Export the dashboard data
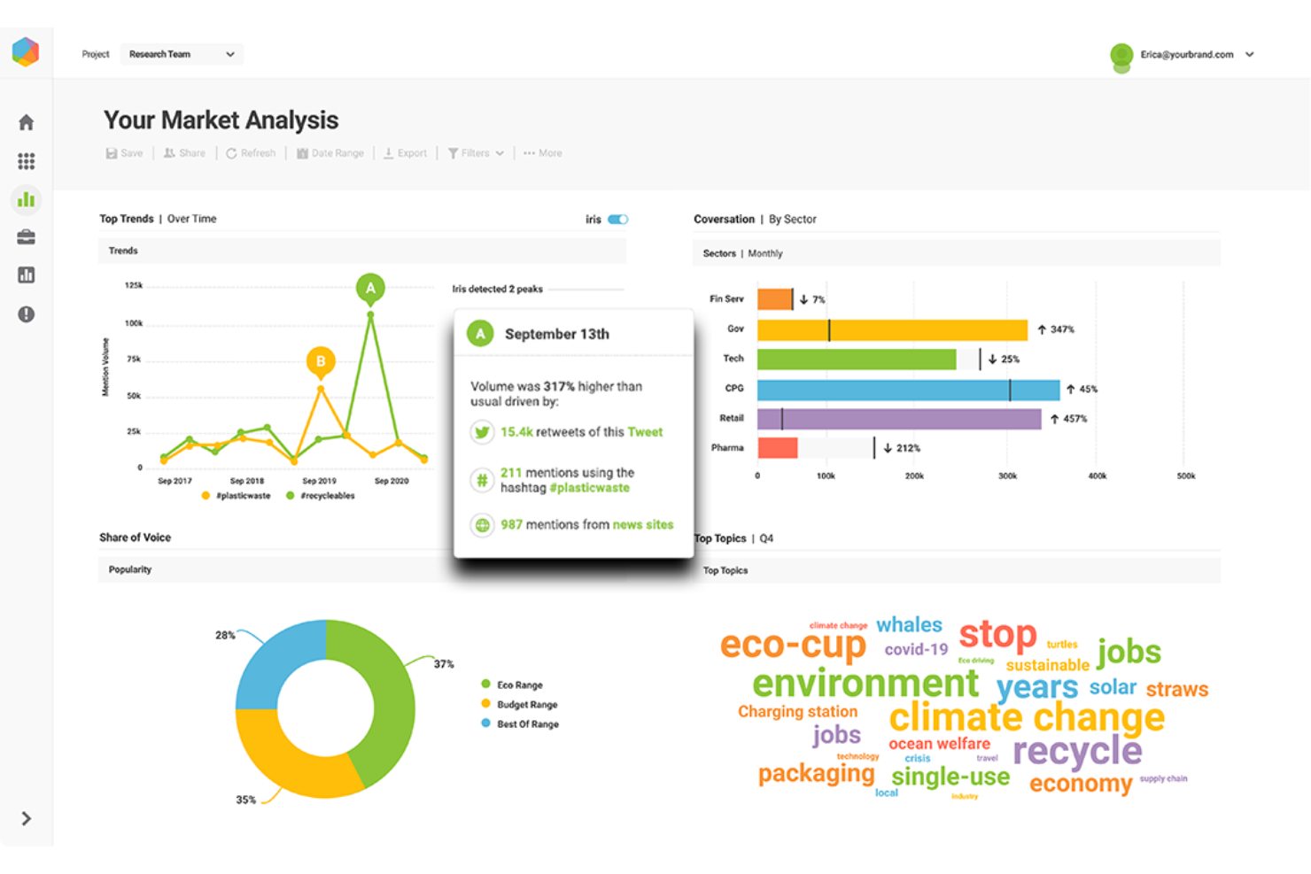This screenshot has height=874, width=1311. pos(405,152)
